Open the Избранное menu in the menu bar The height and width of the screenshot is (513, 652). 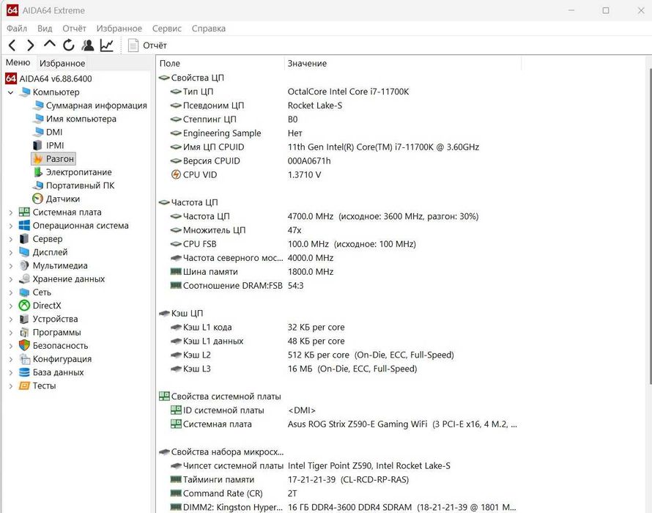(119, 29)
